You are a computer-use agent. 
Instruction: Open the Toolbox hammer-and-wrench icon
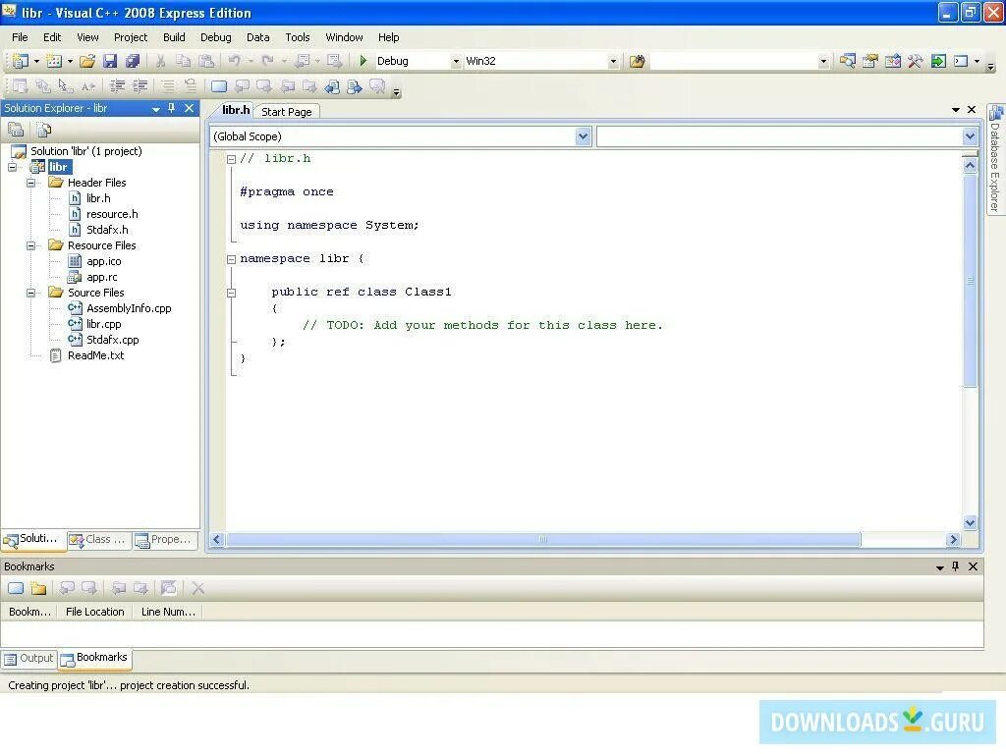pyautogui.click(x=915, y=61)
